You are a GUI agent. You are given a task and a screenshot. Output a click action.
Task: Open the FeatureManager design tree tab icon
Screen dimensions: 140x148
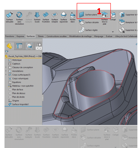[9, 46]
